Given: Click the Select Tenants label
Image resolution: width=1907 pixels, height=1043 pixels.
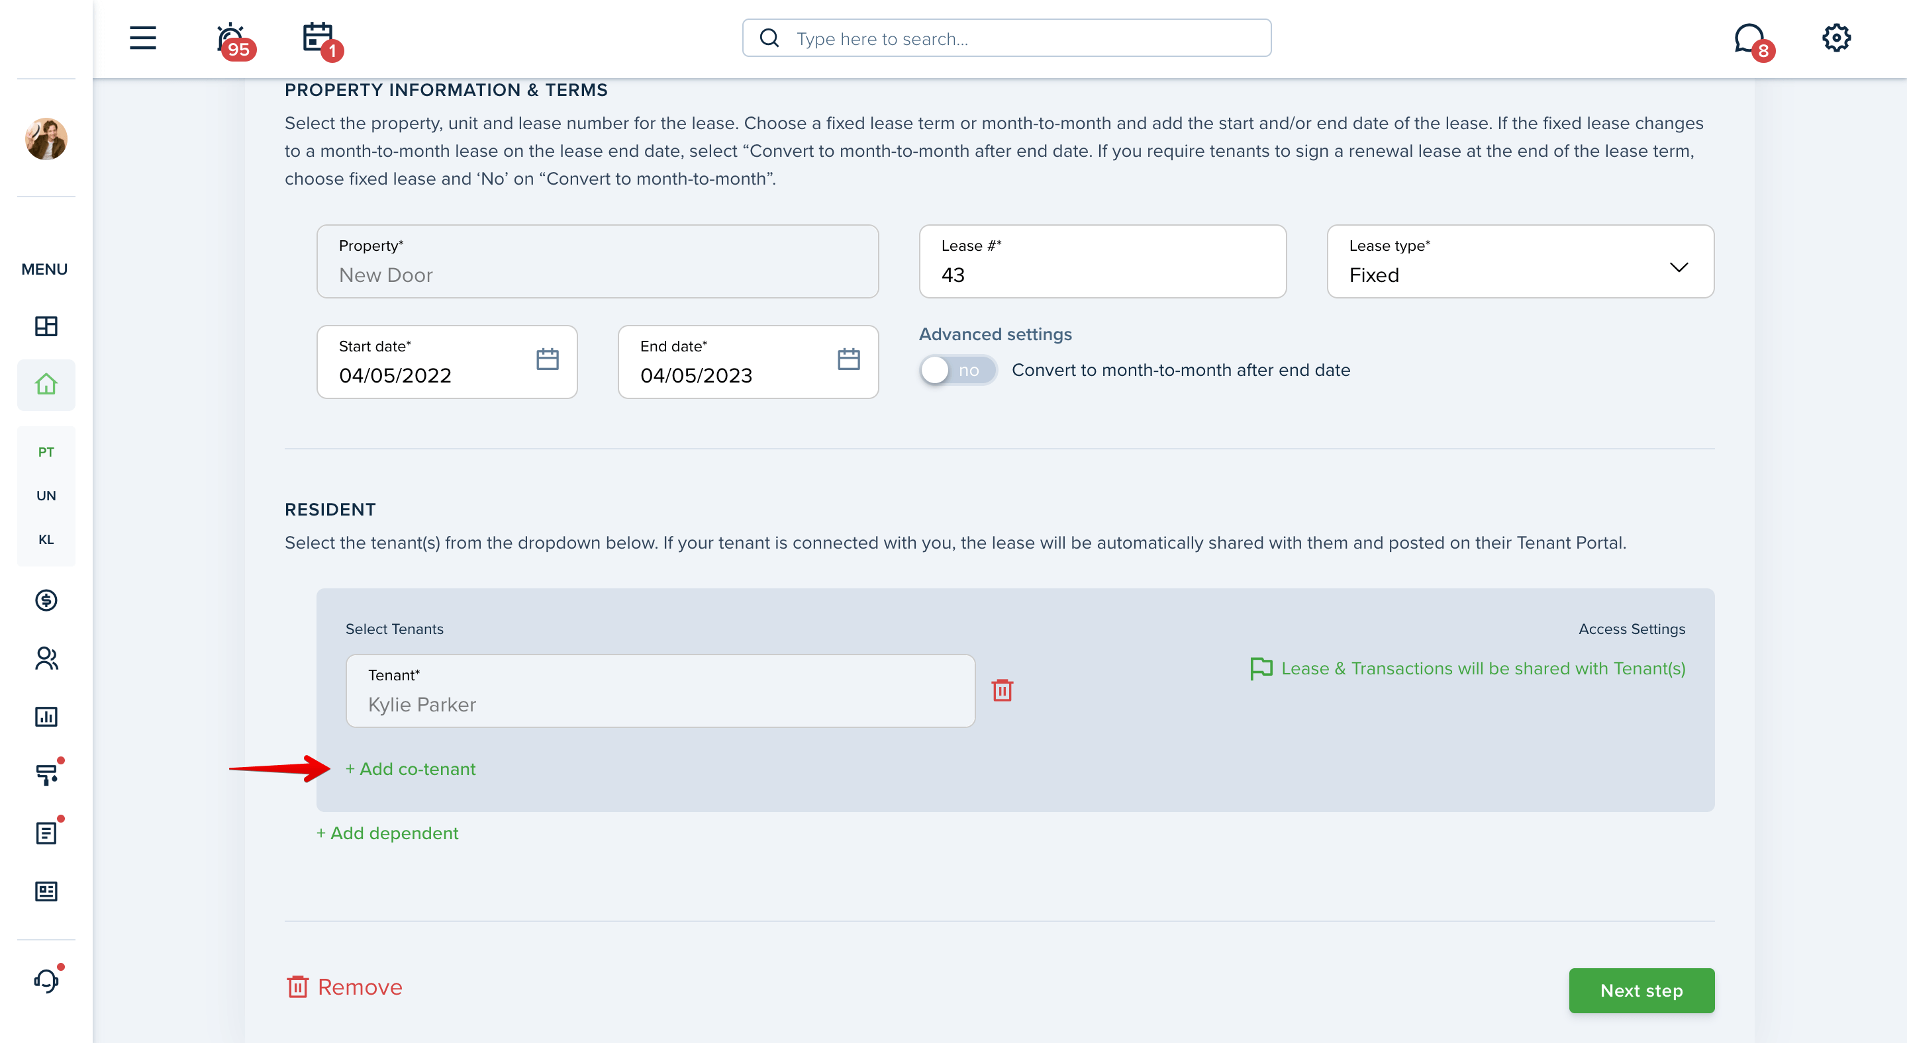Looking at the screenshot, I should 395,629.
